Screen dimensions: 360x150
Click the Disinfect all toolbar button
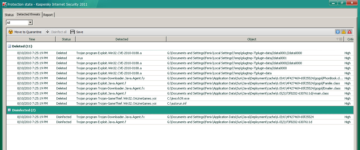tap(56, 32)
